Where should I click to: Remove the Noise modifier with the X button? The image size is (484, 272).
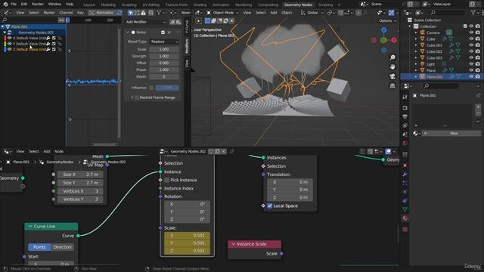point(169,32)
